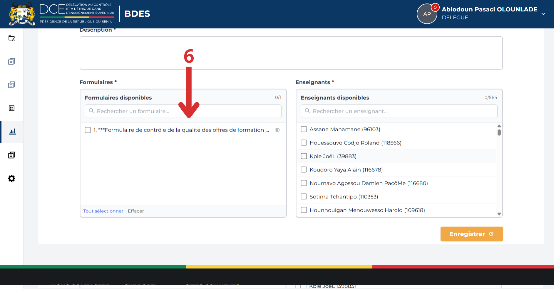The width and height of the screenshot is (554, 289).
Task: Focus the Rechercher un enseignant search field
Action: click(399, 111)
